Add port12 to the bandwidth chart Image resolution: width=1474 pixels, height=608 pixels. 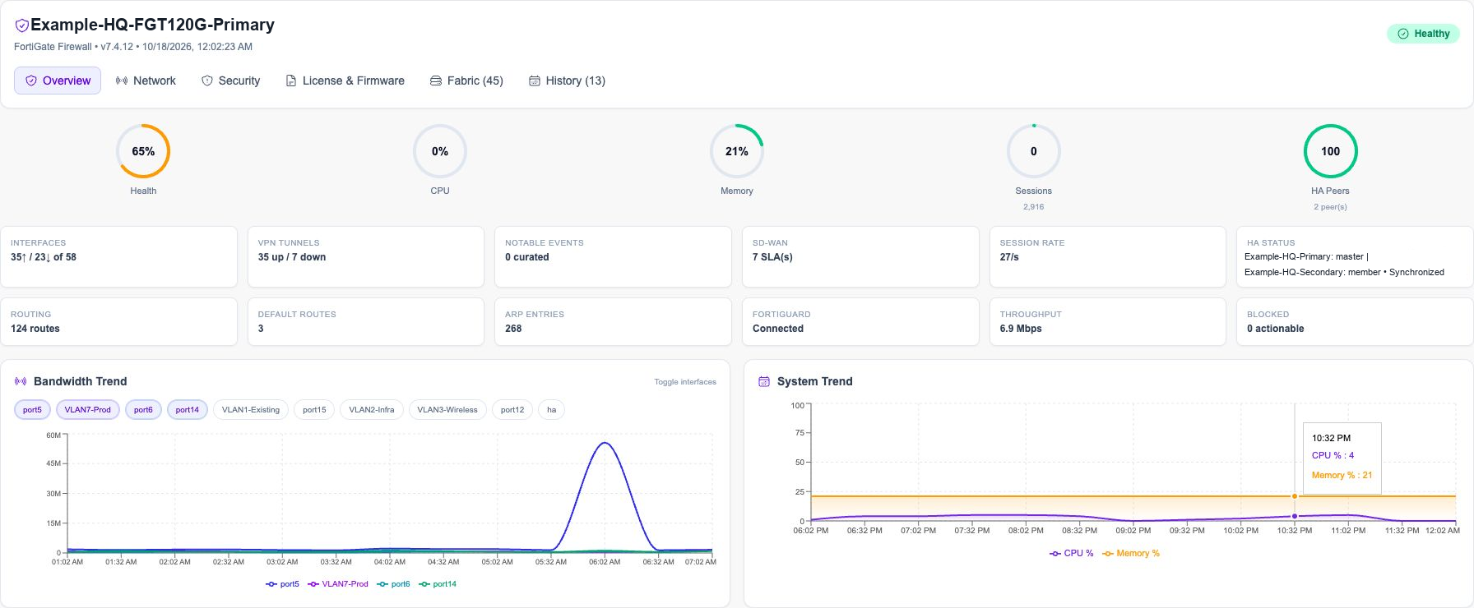pyautogui.click(x=512, y=410)
